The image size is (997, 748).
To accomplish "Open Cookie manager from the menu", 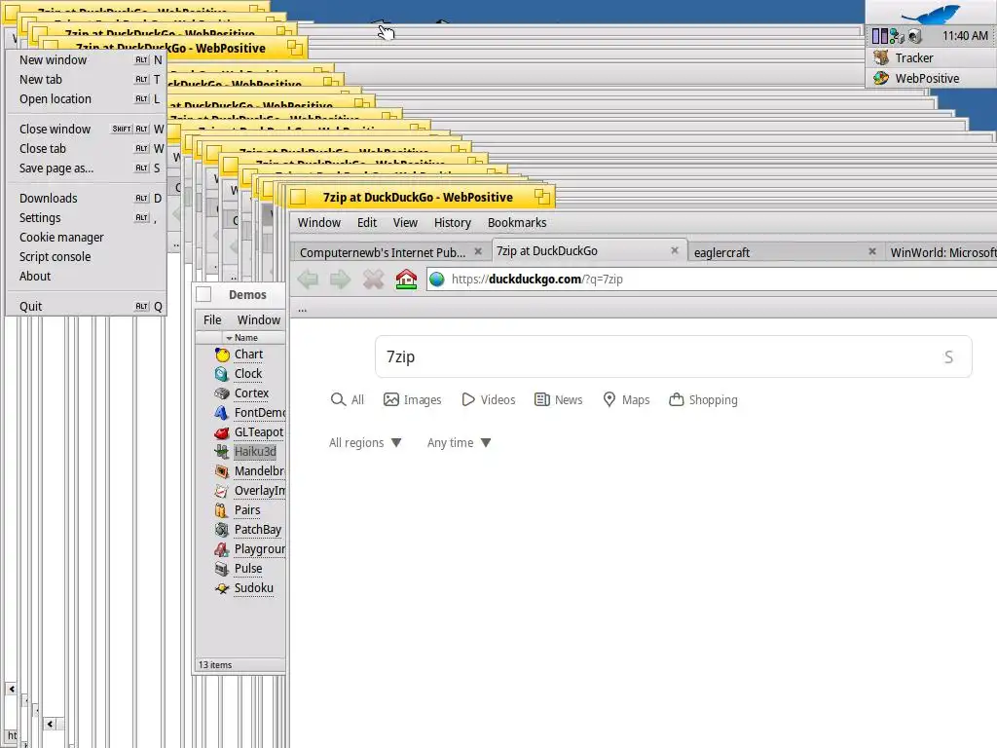I will [87, 238].
